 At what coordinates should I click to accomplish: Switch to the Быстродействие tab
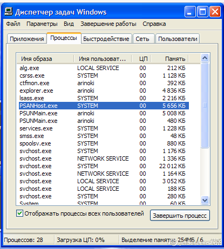pyautogui.click(x=106, y=39)
